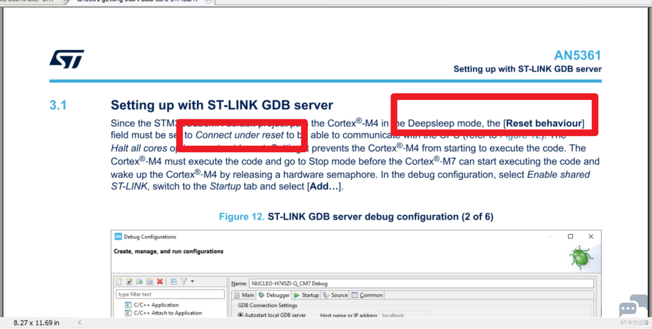Click the Name field with NUCLEO-H745ZI-Q_CM7 Debug
The width and height of the screenshot is (652, 329).
[x=421, y=283]
